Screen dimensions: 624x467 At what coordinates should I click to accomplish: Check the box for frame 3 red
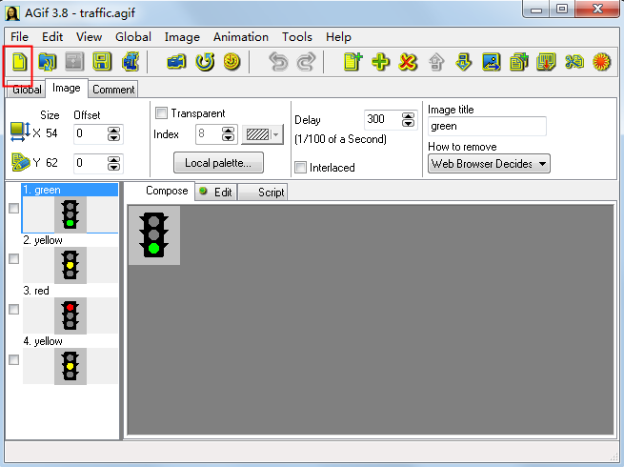14,310
